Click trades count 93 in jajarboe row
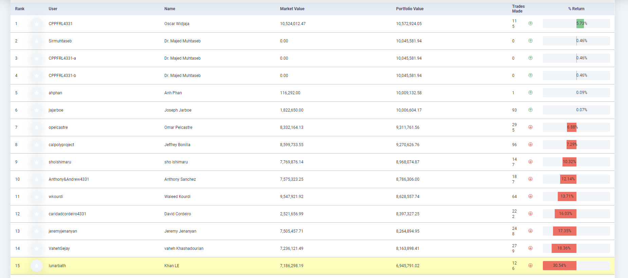The height and width of the screenshot is (278, 628). click(514, 110)
